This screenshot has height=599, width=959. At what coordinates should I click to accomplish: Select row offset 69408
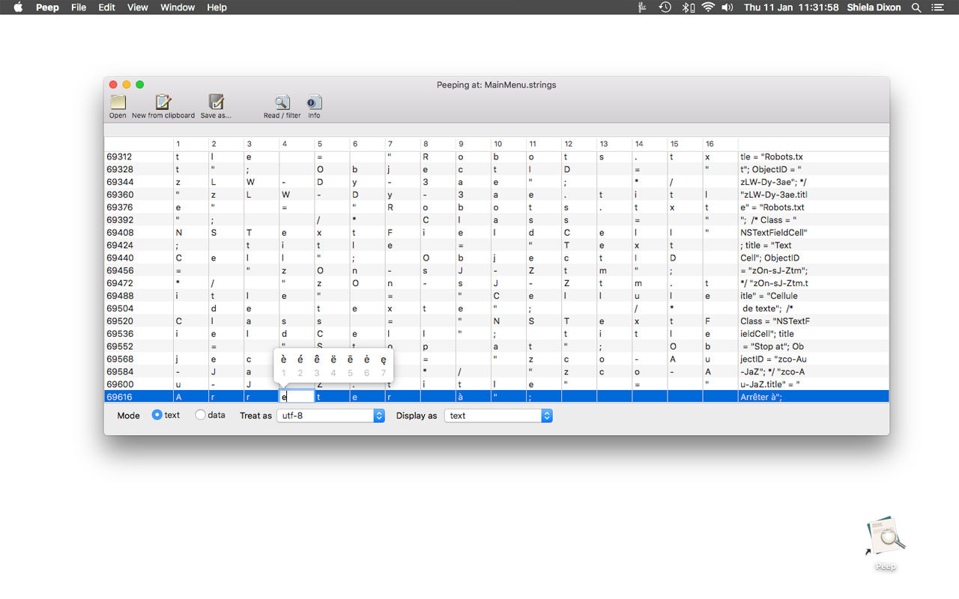120,232
